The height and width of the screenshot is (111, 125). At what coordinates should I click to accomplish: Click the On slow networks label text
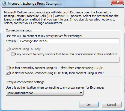pos(57,73)
